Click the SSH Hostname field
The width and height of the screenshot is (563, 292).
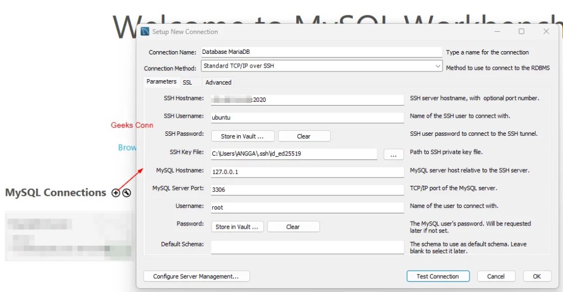pos(307,100)
